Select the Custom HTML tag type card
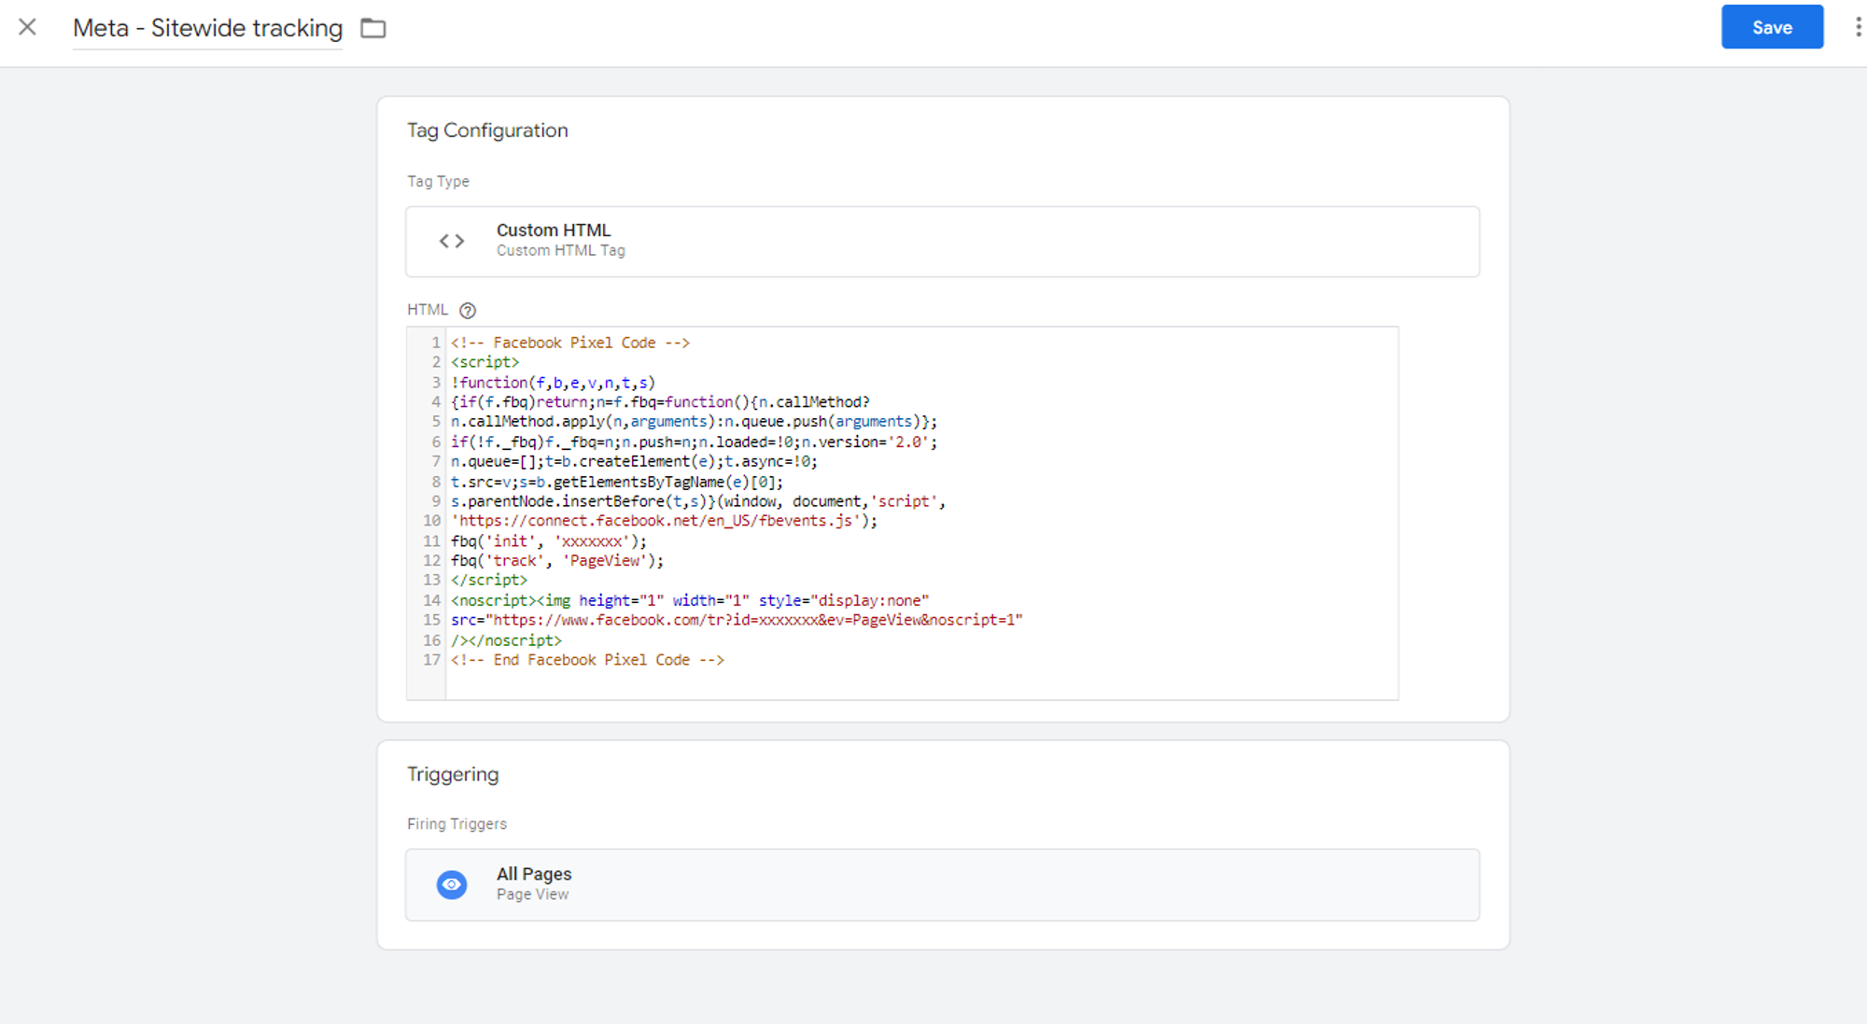 tap(942, 241)
